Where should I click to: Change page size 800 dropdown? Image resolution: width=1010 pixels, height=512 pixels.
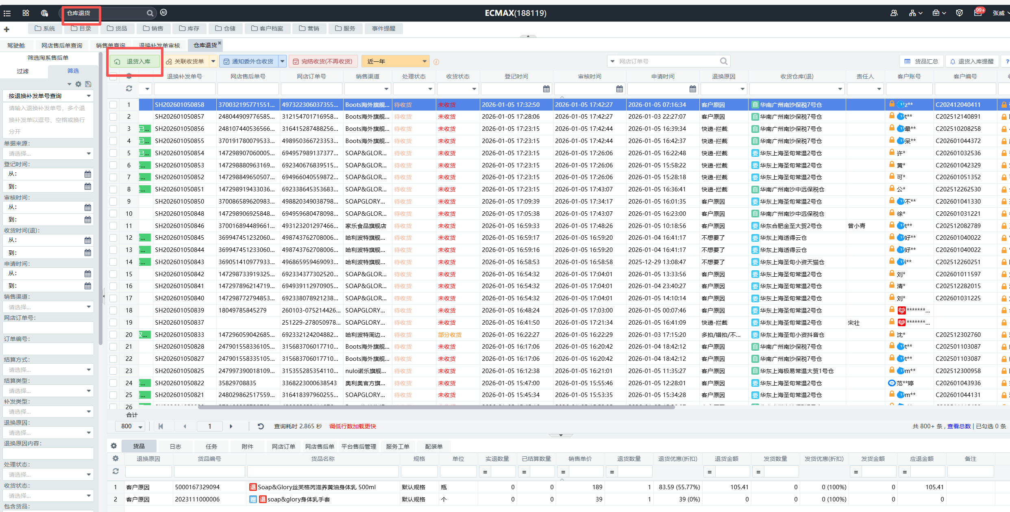click(130, 426)
